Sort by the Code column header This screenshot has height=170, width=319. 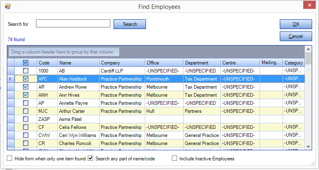pos(47,63)
